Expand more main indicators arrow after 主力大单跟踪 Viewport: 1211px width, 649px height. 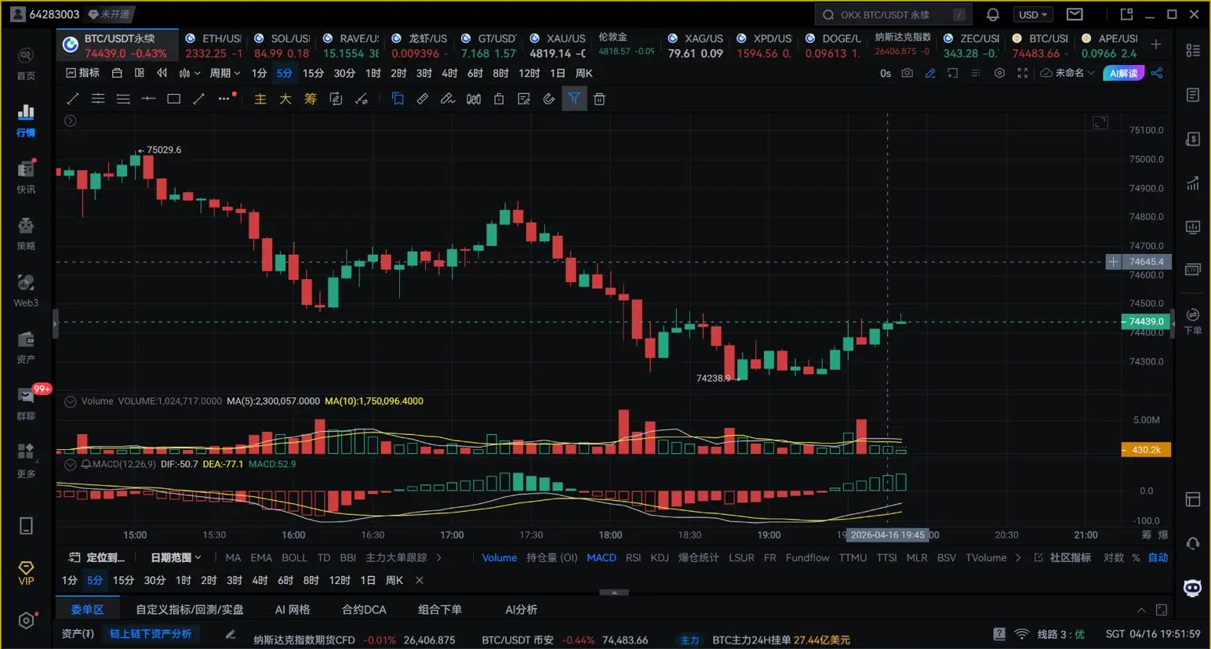coord(438,557)
